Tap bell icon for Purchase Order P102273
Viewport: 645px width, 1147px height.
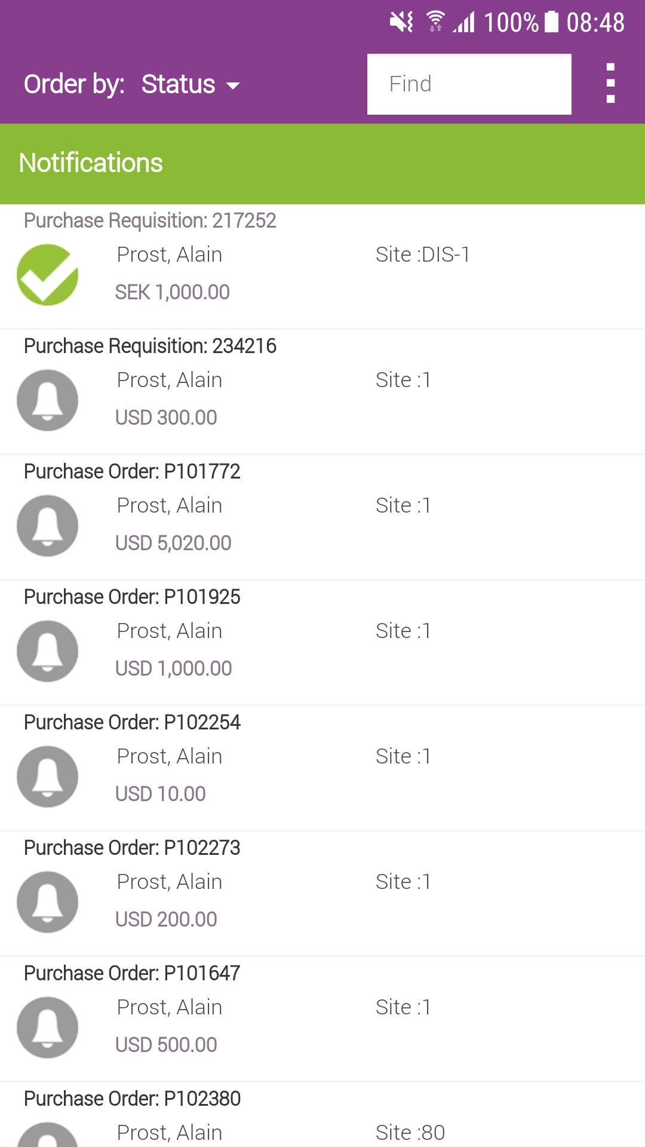[48, 902]
